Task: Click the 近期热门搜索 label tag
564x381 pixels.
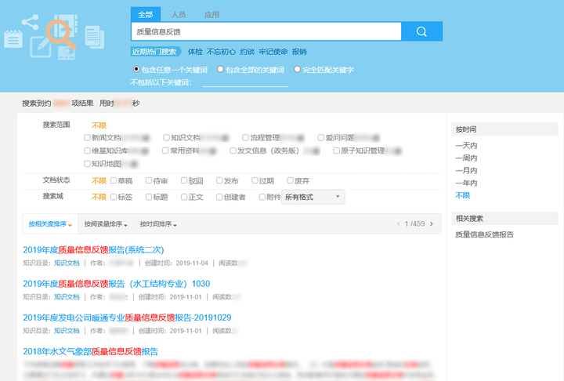Action: click(154, 52)
